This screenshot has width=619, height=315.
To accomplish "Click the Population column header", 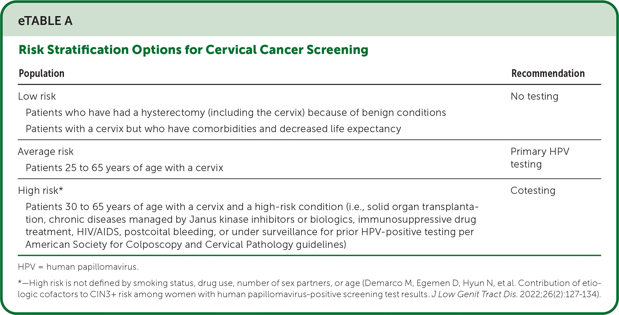I will (41, 74).
